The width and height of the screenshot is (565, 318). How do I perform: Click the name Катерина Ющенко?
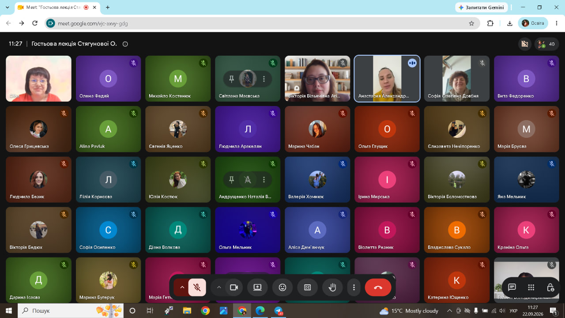(x=448, y=297)
